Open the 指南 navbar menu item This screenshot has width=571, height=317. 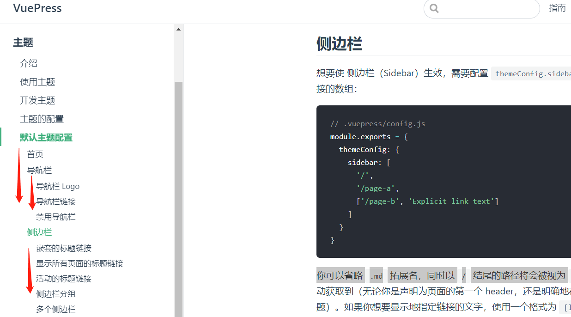click(557, 8)
